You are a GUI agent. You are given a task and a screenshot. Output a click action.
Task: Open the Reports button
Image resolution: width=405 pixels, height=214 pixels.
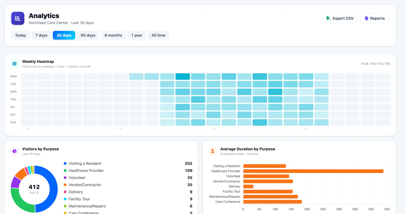pyautogui.click(x=375, y=18)
